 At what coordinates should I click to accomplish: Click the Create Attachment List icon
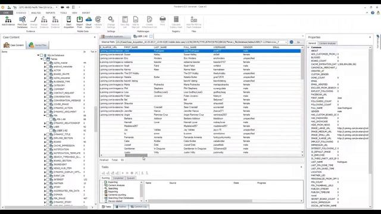149,20
